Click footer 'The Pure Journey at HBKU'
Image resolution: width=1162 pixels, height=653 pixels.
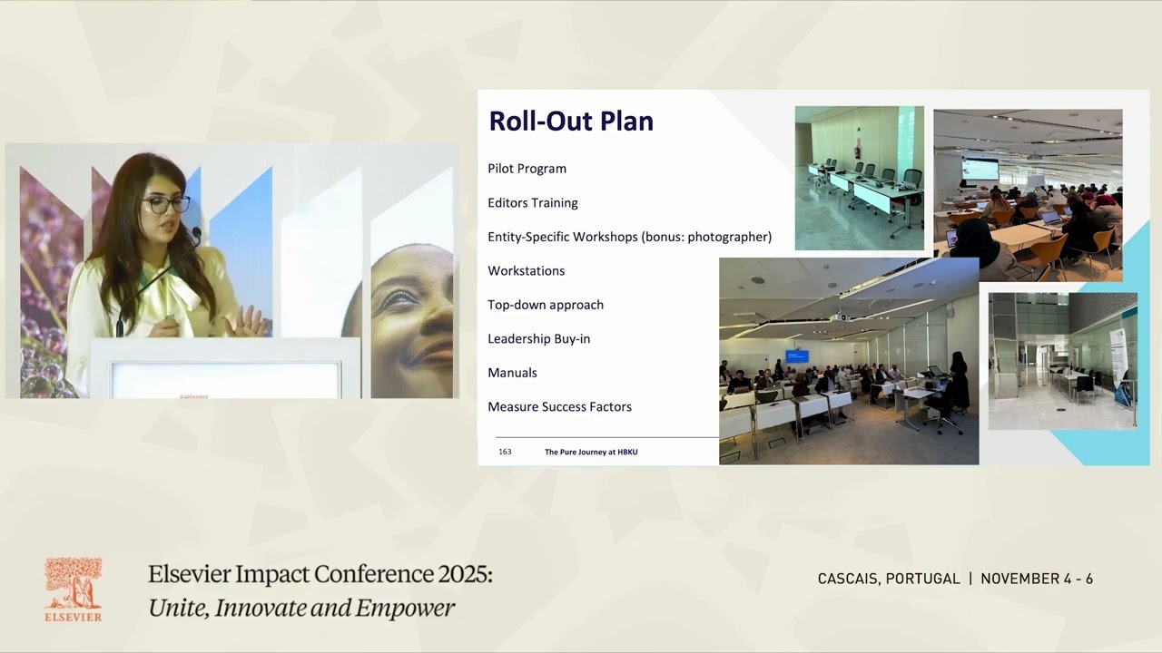(591, 452)
